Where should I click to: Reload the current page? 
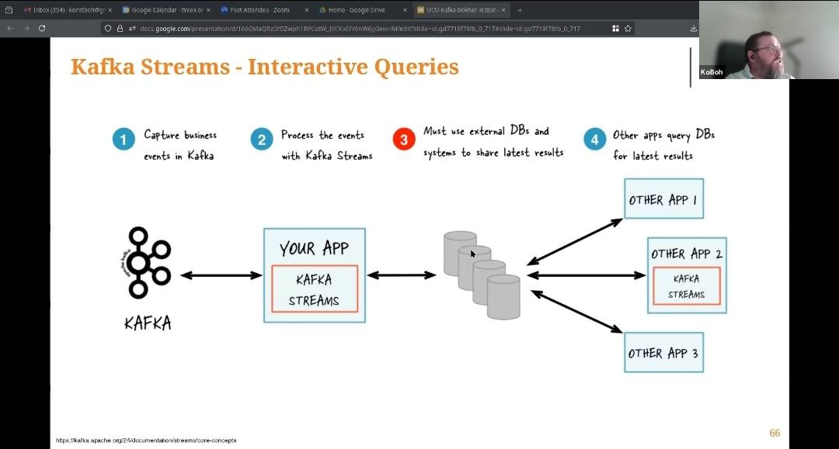[x=42, y=28]
